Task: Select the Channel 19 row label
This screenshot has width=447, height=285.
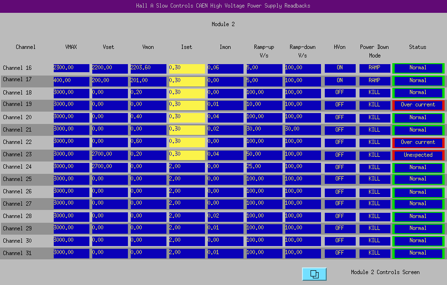Action: coord(18,104)
